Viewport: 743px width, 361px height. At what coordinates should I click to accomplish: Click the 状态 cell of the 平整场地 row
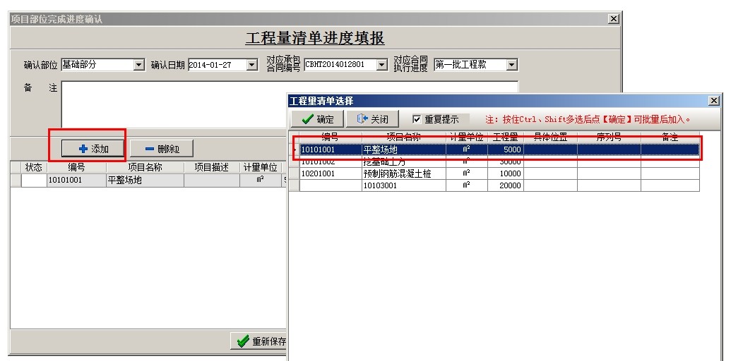coord(34,180)
